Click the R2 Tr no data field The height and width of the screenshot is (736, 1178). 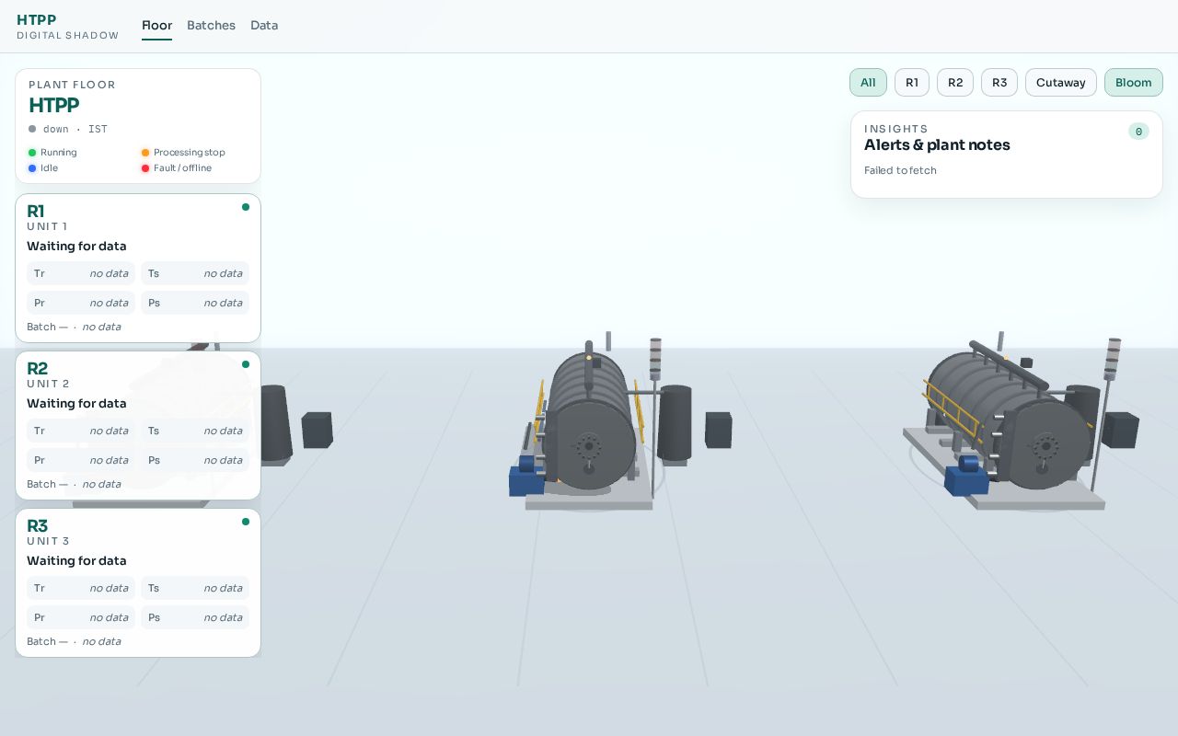coord(81,431)
